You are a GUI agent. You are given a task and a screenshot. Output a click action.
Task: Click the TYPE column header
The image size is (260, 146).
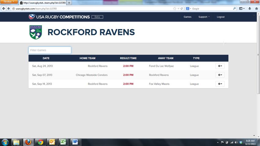(x=196, y=58)
